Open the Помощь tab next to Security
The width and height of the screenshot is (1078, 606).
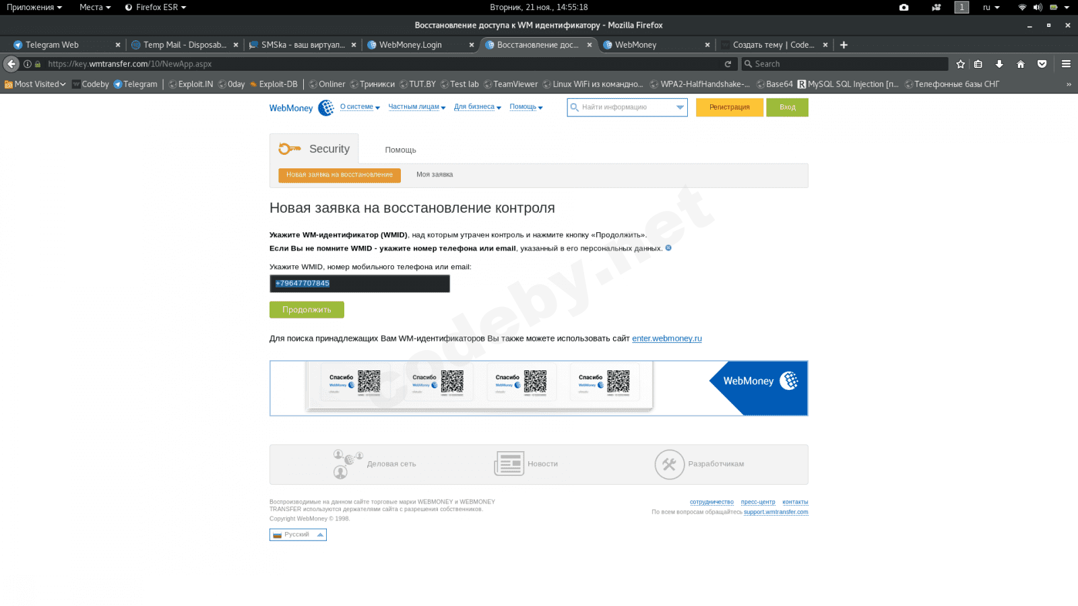(400, 150)
